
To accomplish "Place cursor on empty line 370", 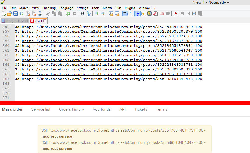I will [132, 93].
